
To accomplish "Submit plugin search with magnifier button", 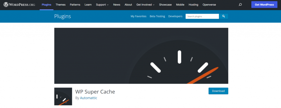I will (223, 16).
